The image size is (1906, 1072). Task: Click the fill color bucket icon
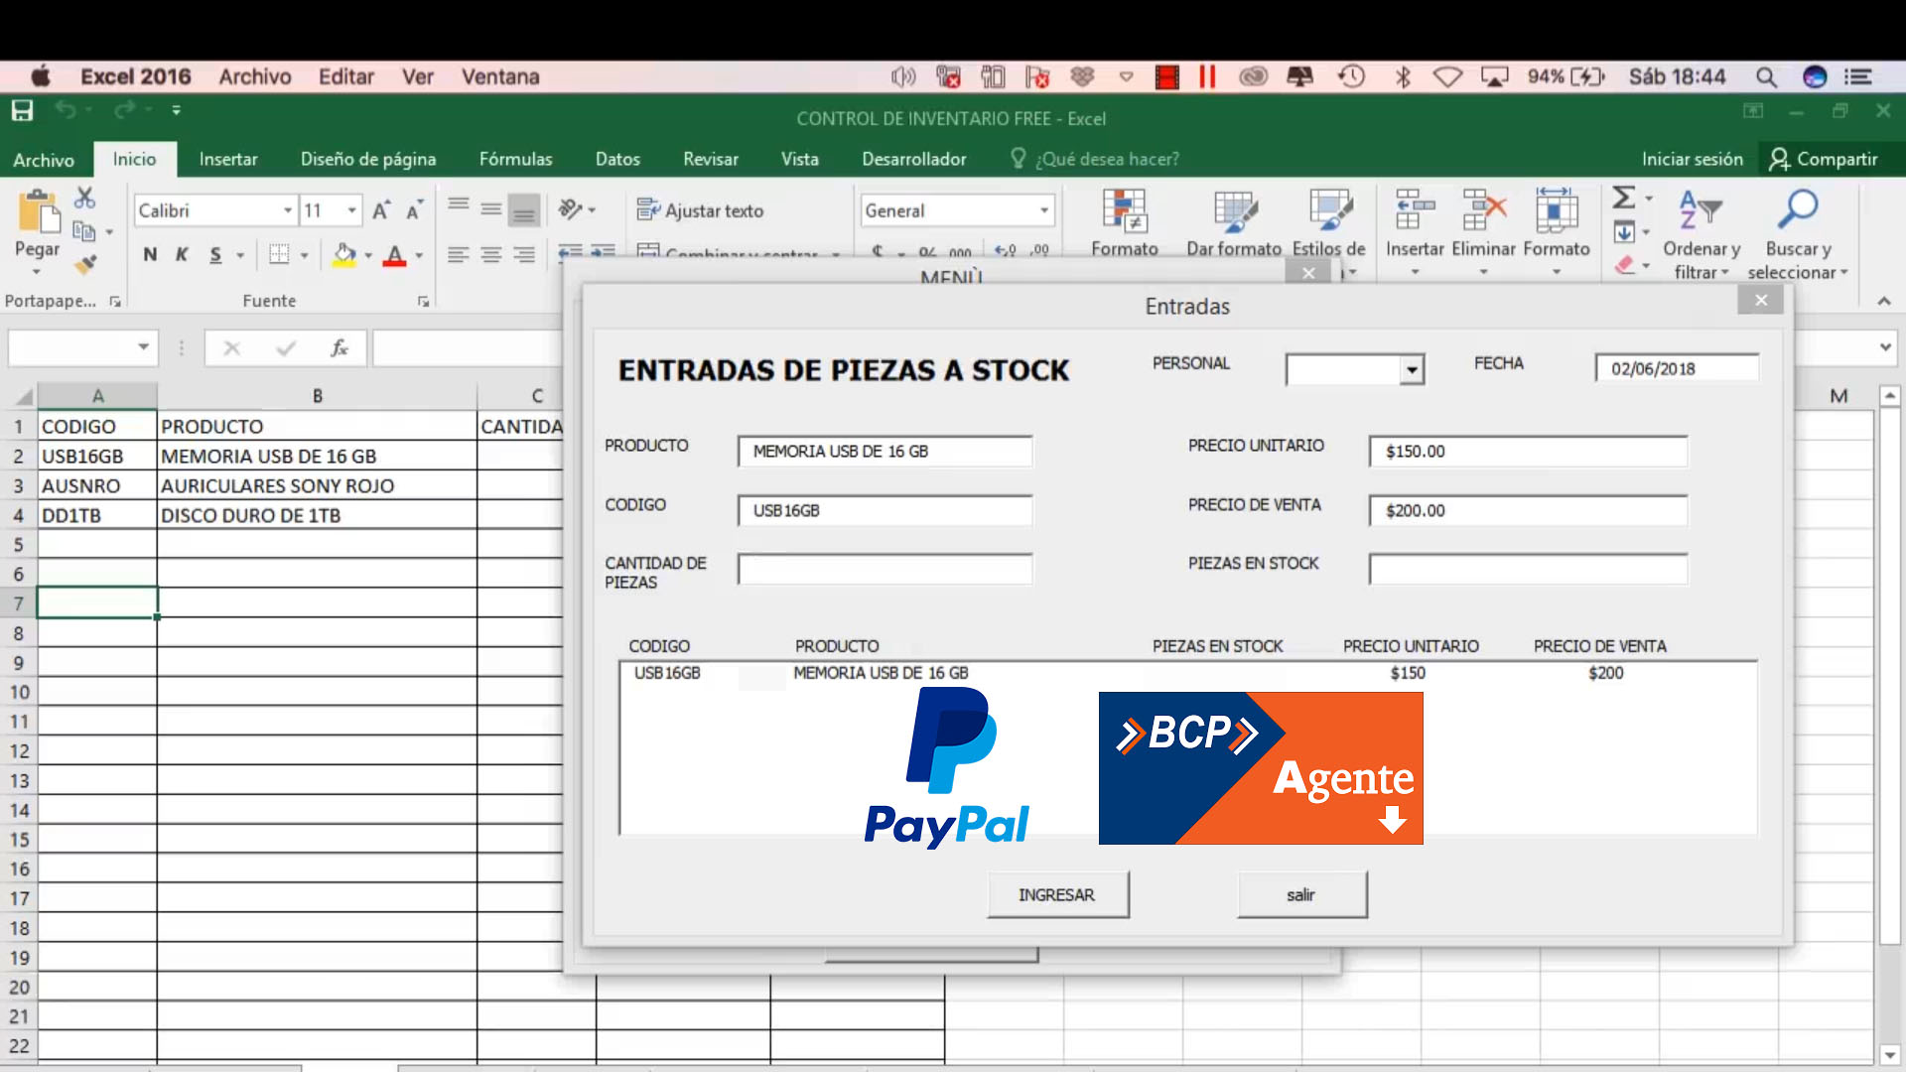(344, 255)
